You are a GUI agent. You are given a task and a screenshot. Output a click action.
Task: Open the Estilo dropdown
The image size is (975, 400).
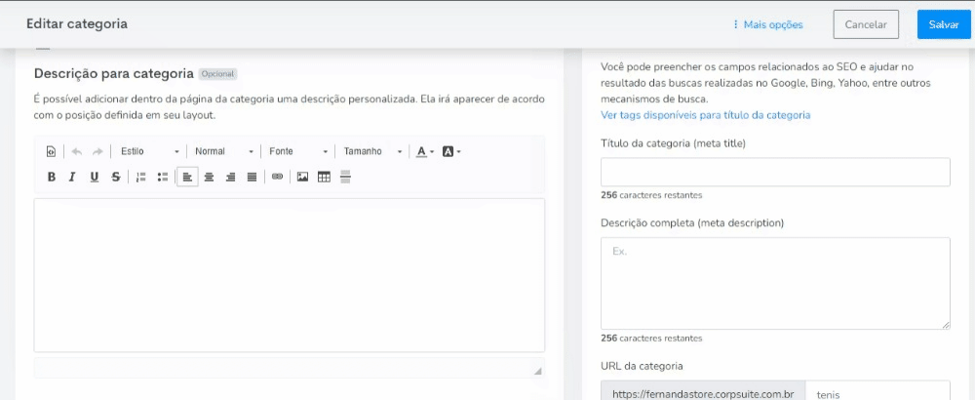tap(149, 152)
